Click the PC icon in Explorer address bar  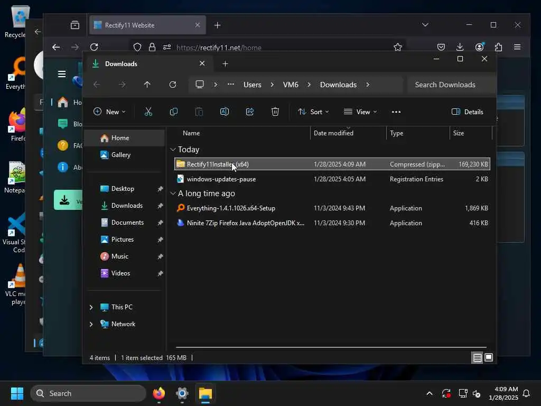coord(199,85)
